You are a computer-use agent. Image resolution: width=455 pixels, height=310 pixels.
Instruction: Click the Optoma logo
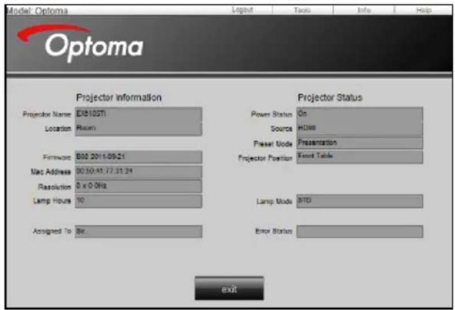click(80, 43)
